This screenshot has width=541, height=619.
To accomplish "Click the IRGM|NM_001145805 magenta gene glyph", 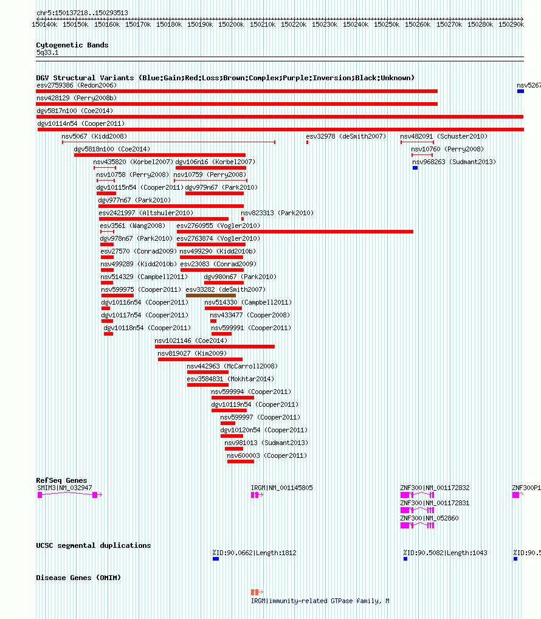I will [x=257, y=494].
